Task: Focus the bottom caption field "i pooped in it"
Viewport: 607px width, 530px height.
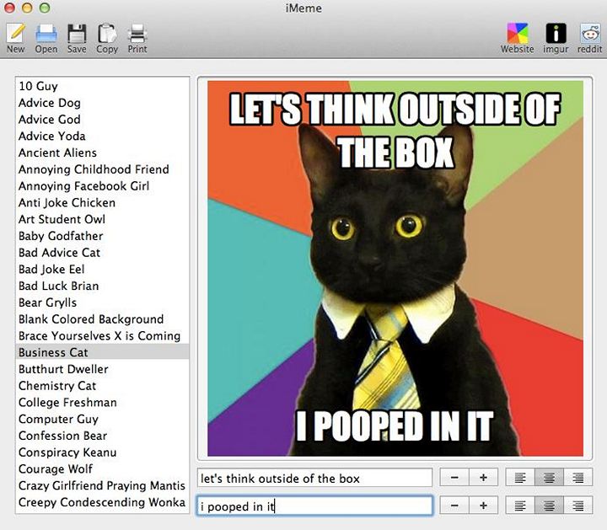Action: tap(314, 506)
